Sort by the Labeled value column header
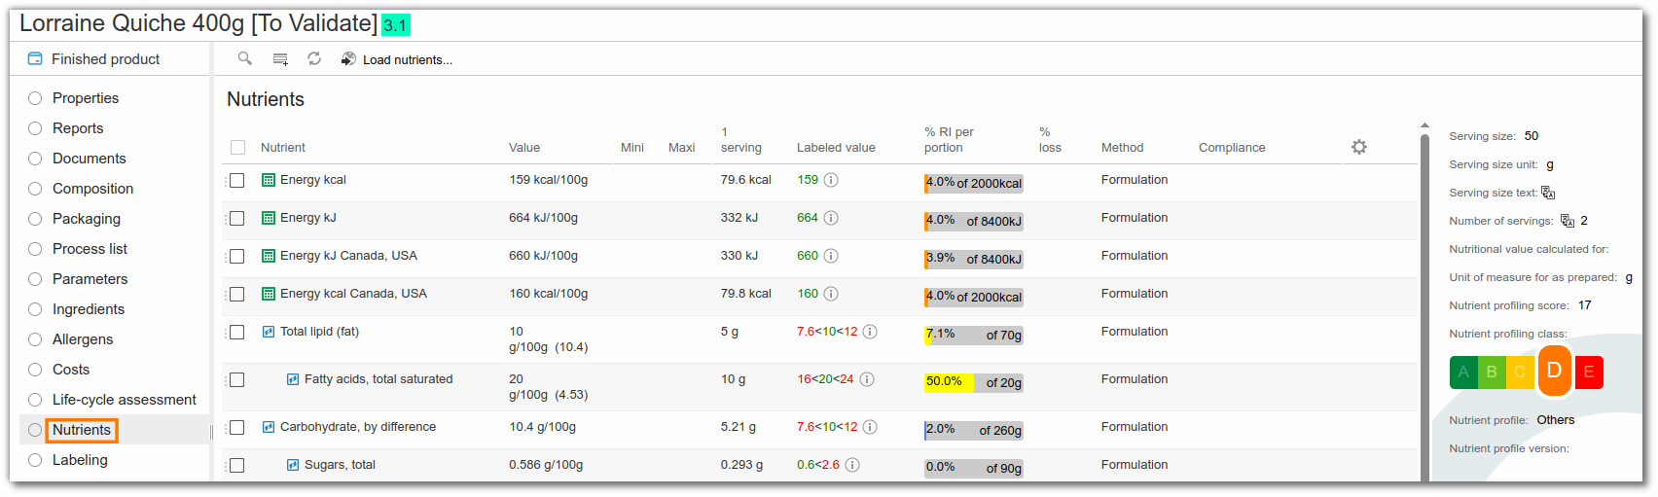 [x=836, y=148]
